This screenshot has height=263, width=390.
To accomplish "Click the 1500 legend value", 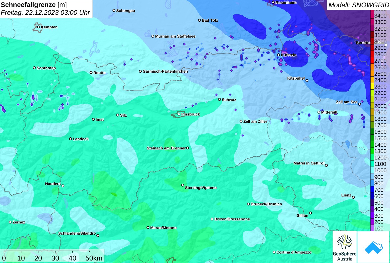I will (380, 138).
